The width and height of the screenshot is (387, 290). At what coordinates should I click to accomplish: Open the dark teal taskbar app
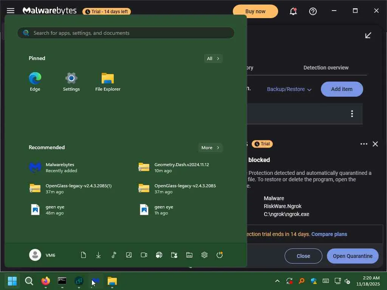point(79,281)
